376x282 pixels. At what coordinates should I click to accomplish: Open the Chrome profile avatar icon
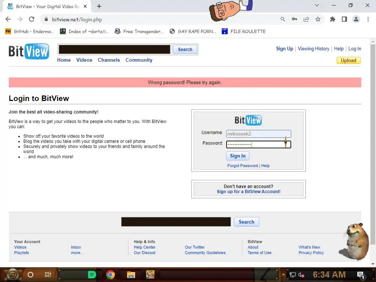pos(356,19)
